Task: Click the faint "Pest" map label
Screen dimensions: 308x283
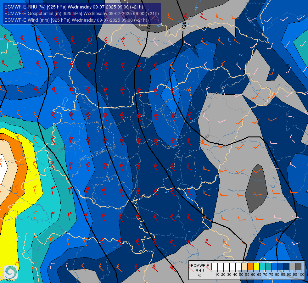Action: [170, 147]
